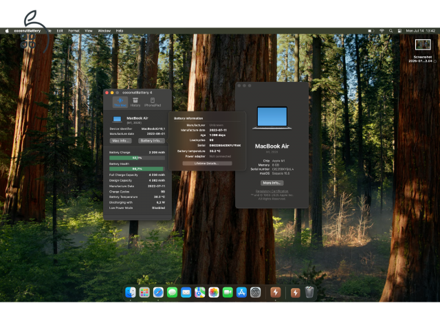Click the battery status menu bar icon
The height and width of the screenshot is (330, 440).
pyautogui.click(x=371, y=31)
